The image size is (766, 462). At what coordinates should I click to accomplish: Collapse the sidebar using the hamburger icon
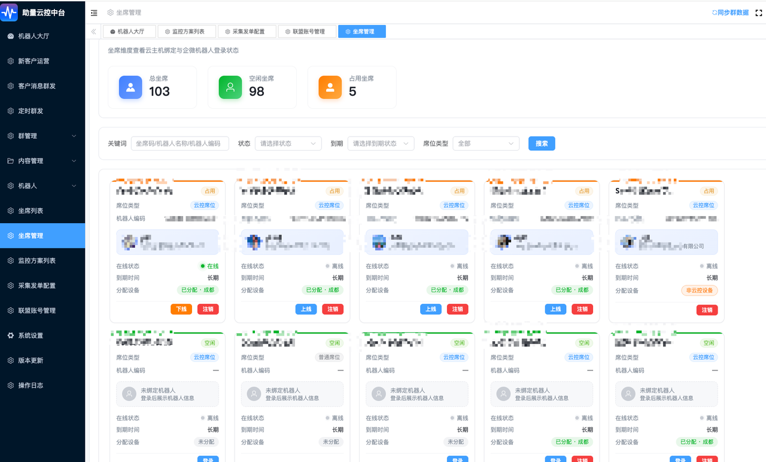pyautogui.click(x=94, y=13)
